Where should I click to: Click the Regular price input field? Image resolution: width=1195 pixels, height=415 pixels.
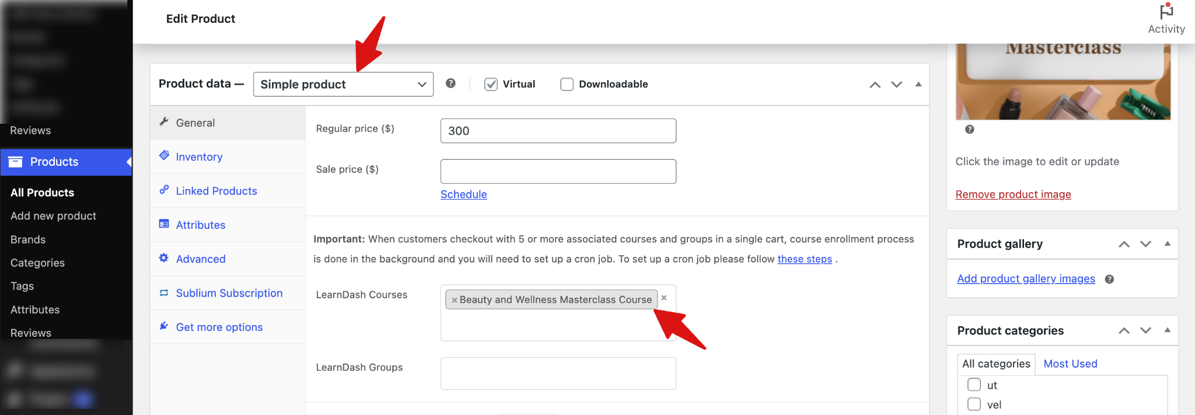(x=558, y=131)
